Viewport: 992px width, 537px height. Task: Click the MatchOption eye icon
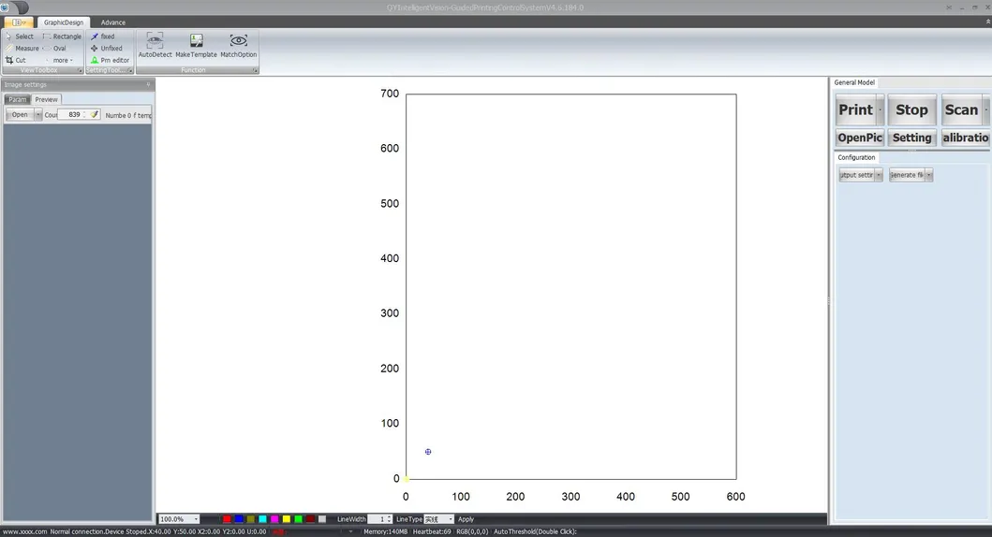pyautogui.click(x=239, y=41)
